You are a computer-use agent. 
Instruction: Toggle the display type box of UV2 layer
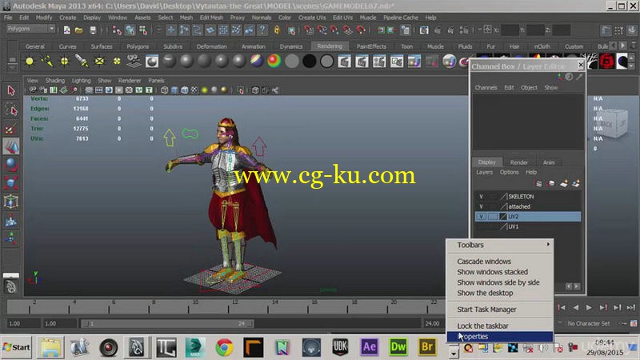tap(493, 216)
